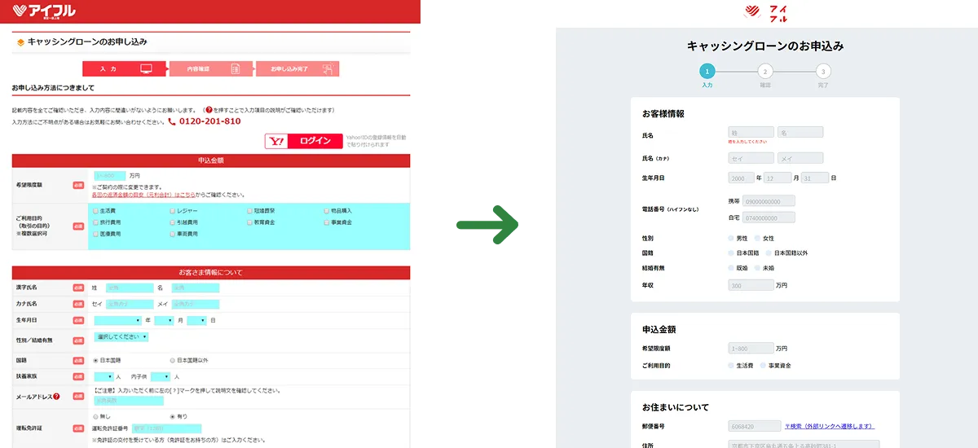Screen dimensions: 978x448
Task: Check the 冠婚葬祭 checkbox
Action: tap(249, 210)
